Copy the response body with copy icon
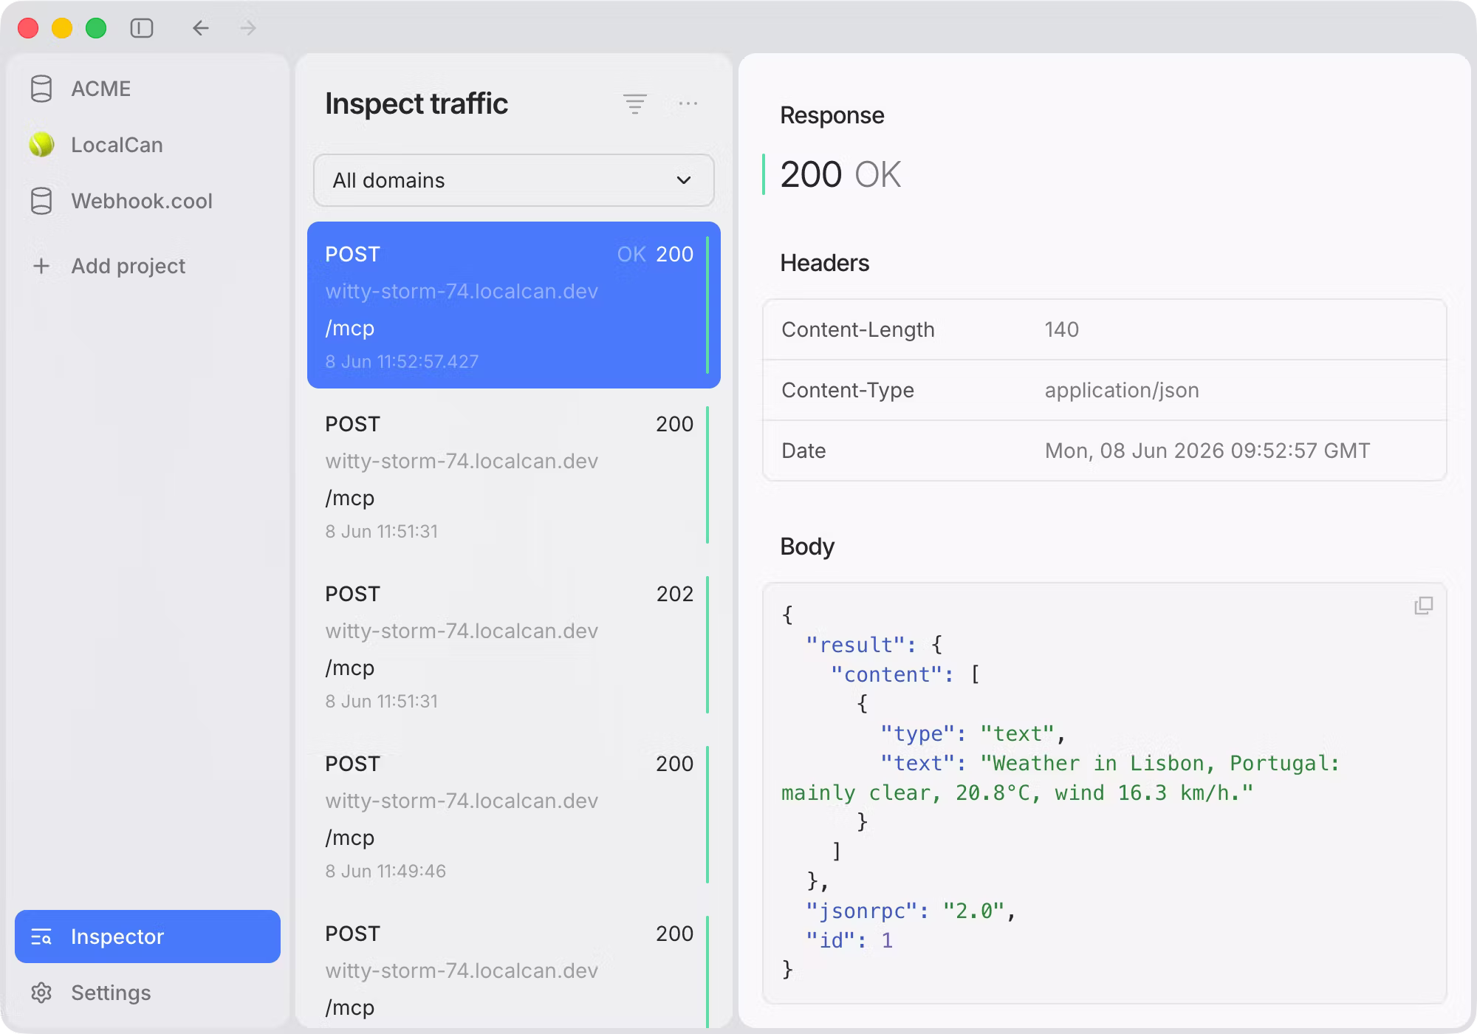The image size is (1477, 1034). coord(1423,606)
